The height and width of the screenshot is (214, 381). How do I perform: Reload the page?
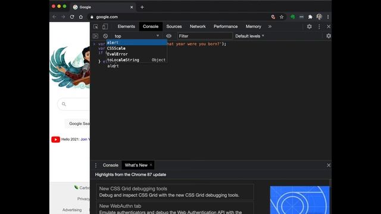[x=72, y=17]
